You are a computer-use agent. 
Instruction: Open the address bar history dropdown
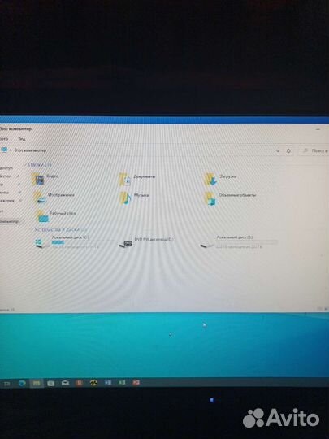click(x=278, y=151)
